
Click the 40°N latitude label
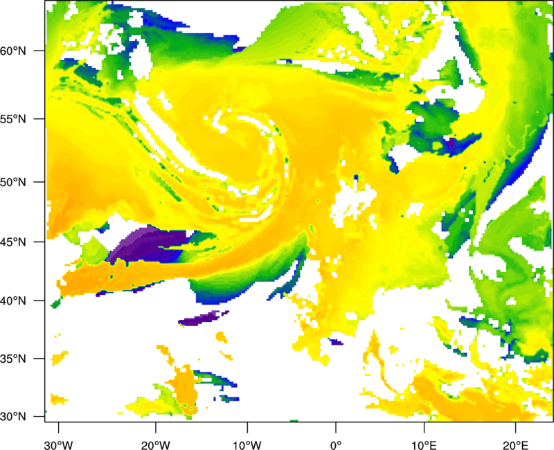tap(13, 300)
